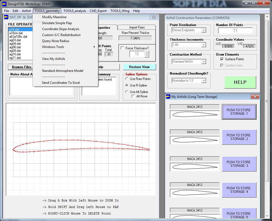This screenshot has height=221, width=272.
Task: Toggle the Surface Points checkbox
Action: 222,59
